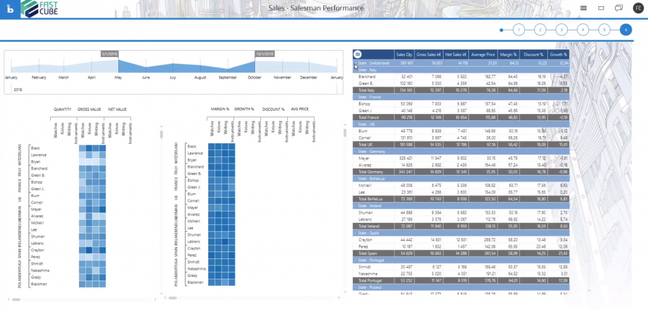The width and height of the screenshot is (648, 311).
Task: Collapse the State : Italy group
Action: (355, 70)
